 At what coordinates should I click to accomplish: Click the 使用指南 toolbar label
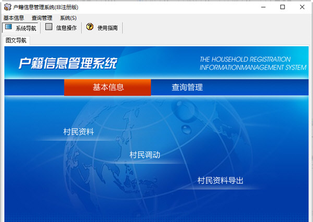point(108,28)
